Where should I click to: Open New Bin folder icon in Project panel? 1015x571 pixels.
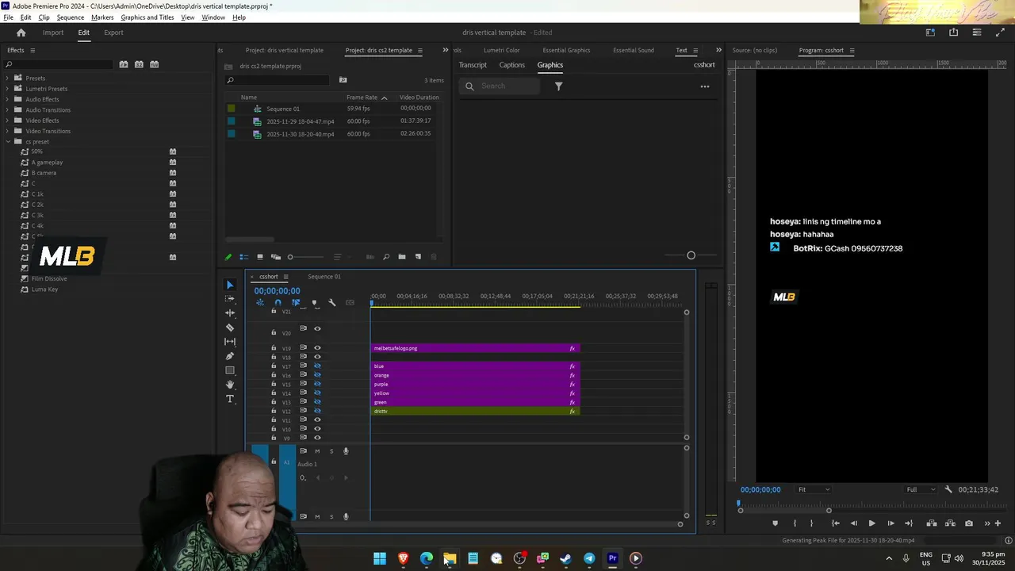402,257
